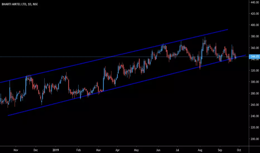
Task: Click the Mar label on time axis
Action: [x=98, y=150]
